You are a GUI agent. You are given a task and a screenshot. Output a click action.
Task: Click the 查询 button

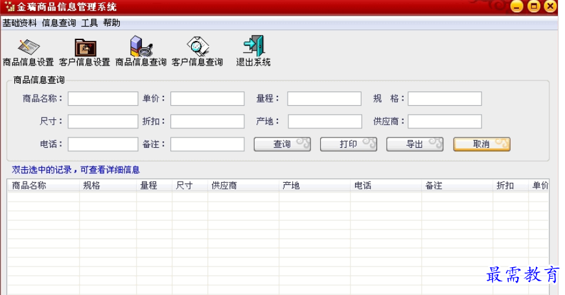[282, 144]
